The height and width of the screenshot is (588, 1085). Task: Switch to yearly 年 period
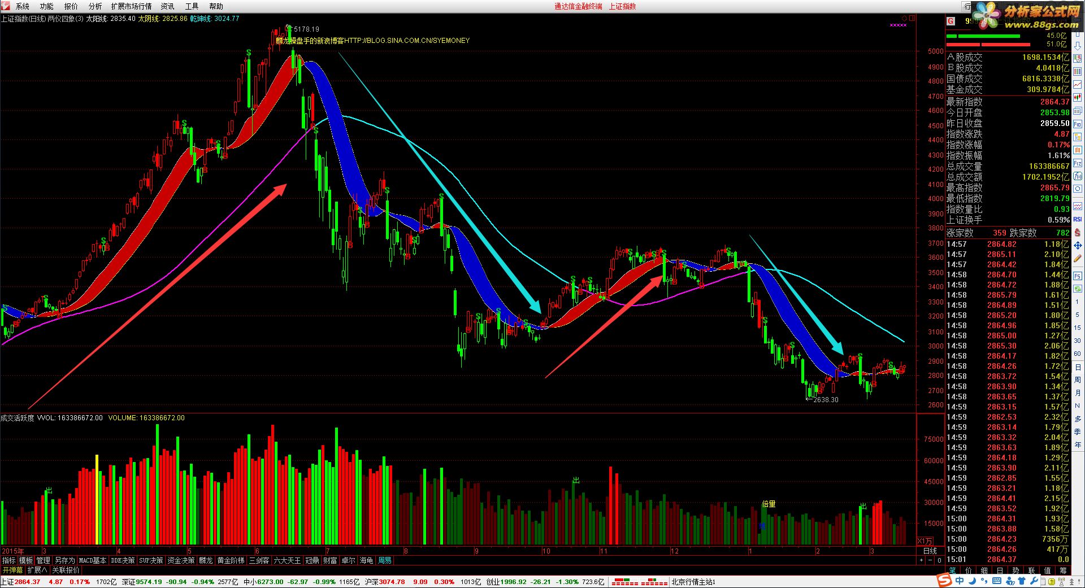click(1078, 444)
